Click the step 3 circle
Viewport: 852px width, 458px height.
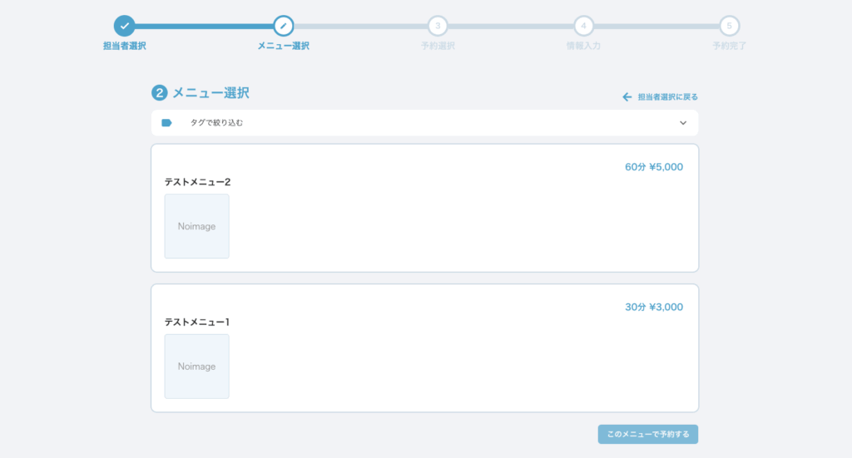(438, 26)
